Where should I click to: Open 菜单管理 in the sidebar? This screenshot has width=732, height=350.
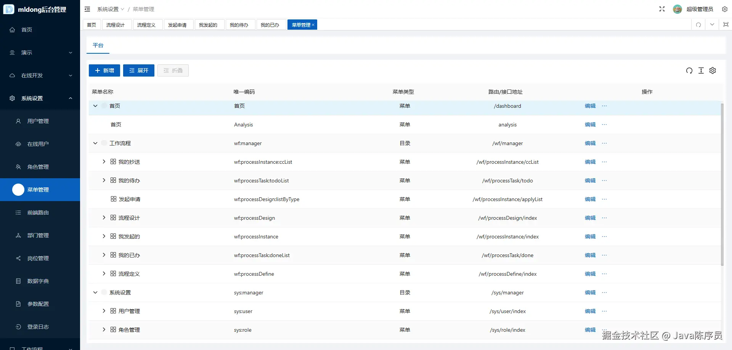pos(40,190)
